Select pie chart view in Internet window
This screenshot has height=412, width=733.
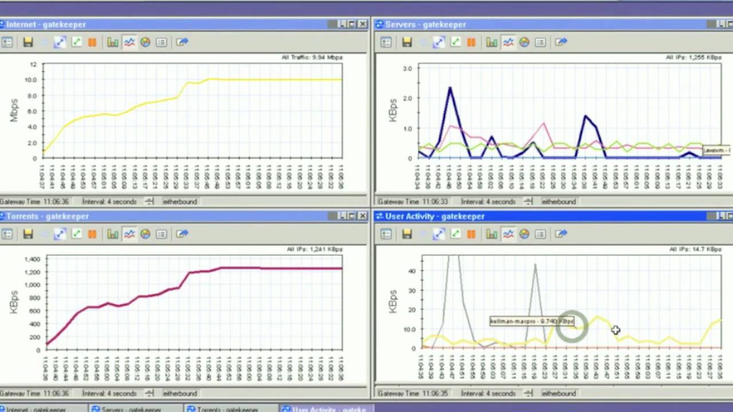coord(145,42)
